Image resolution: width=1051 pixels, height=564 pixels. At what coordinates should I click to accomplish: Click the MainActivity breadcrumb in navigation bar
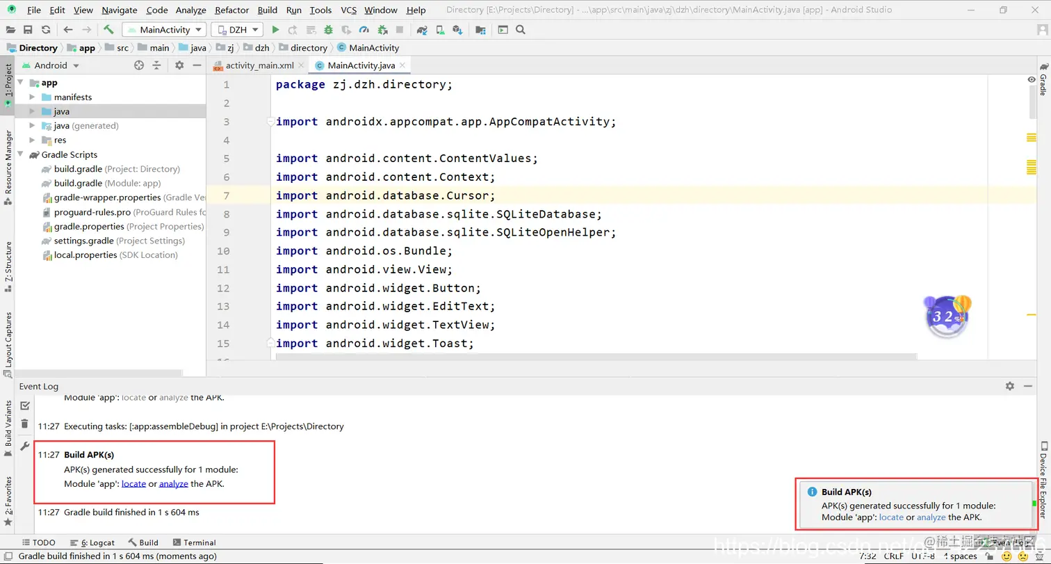coord(368,48)
